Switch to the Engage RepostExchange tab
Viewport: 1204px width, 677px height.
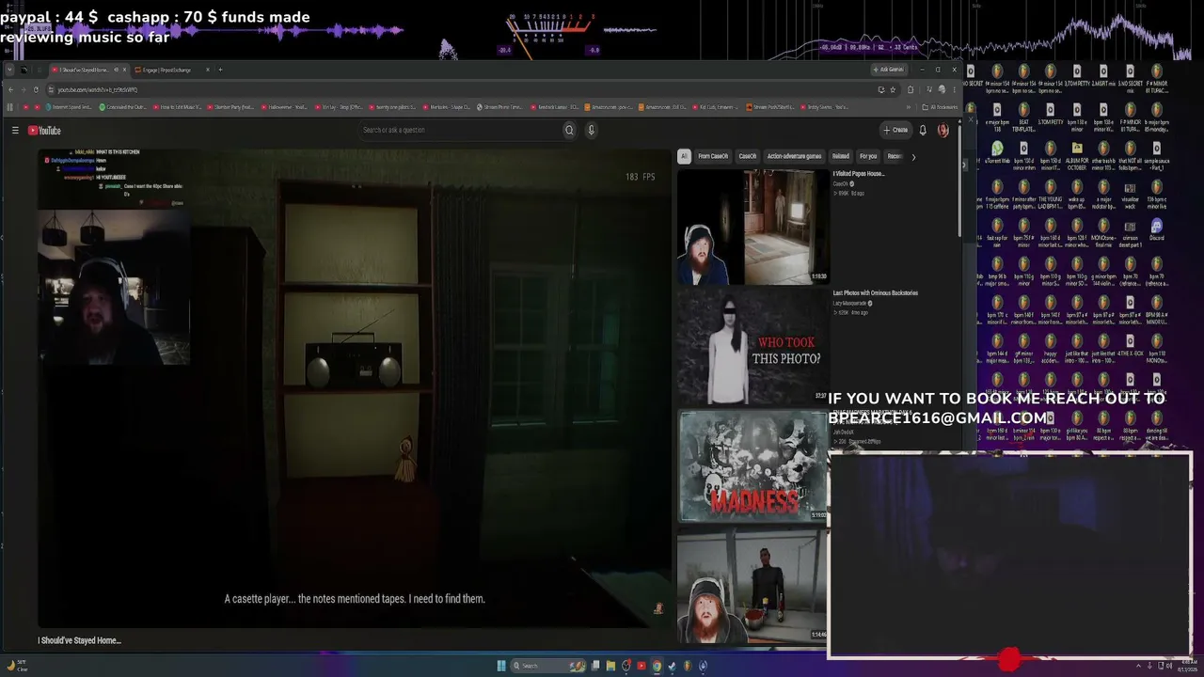point(171,70)
